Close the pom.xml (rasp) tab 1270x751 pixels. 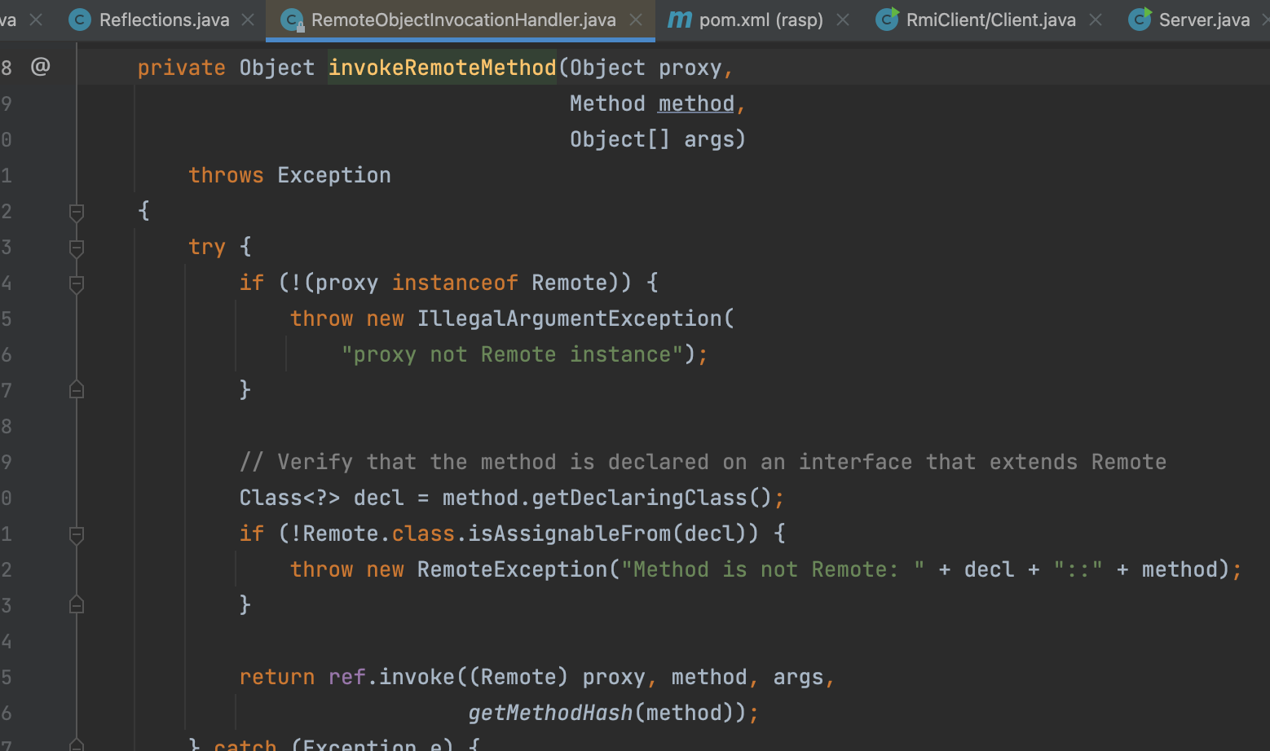pyautogui.click(x=843, y=20)
